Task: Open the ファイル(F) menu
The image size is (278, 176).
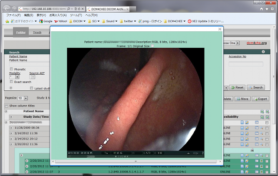Action: [13, 15]
